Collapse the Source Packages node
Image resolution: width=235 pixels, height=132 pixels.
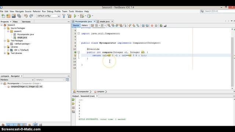tap(5, 28)
